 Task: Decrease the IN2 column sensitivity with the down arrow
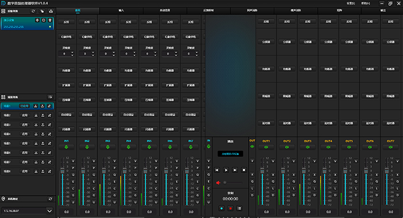[93, 55]
